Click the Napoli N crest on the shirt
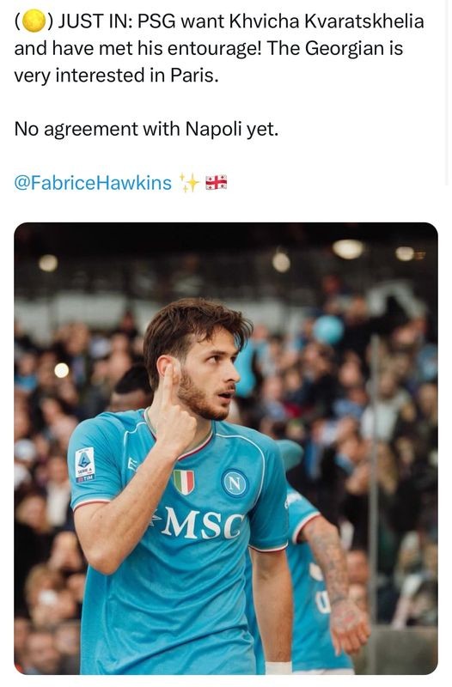452x687 pixels. (x=235, y=483)
